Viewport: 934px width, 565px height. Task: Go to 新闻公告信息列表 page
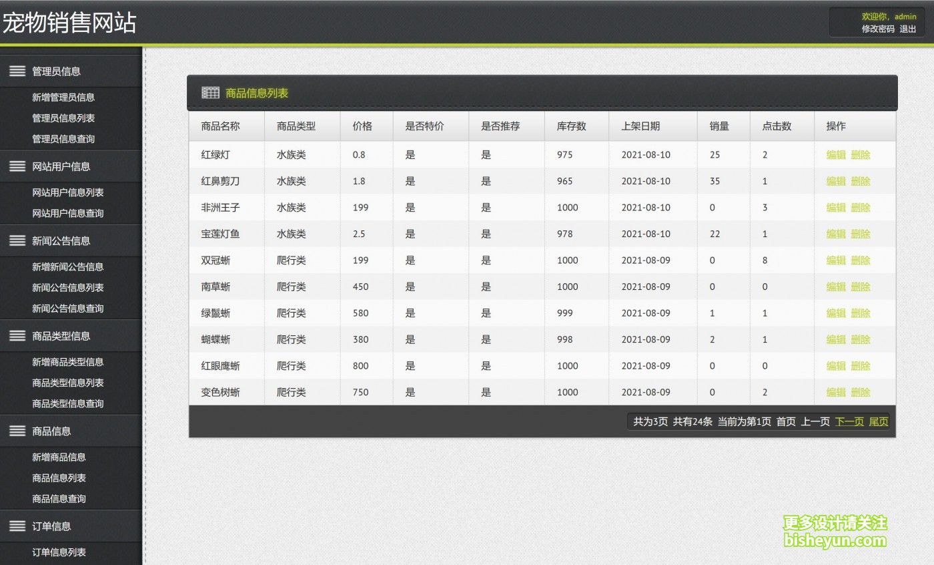click(68, 288)
